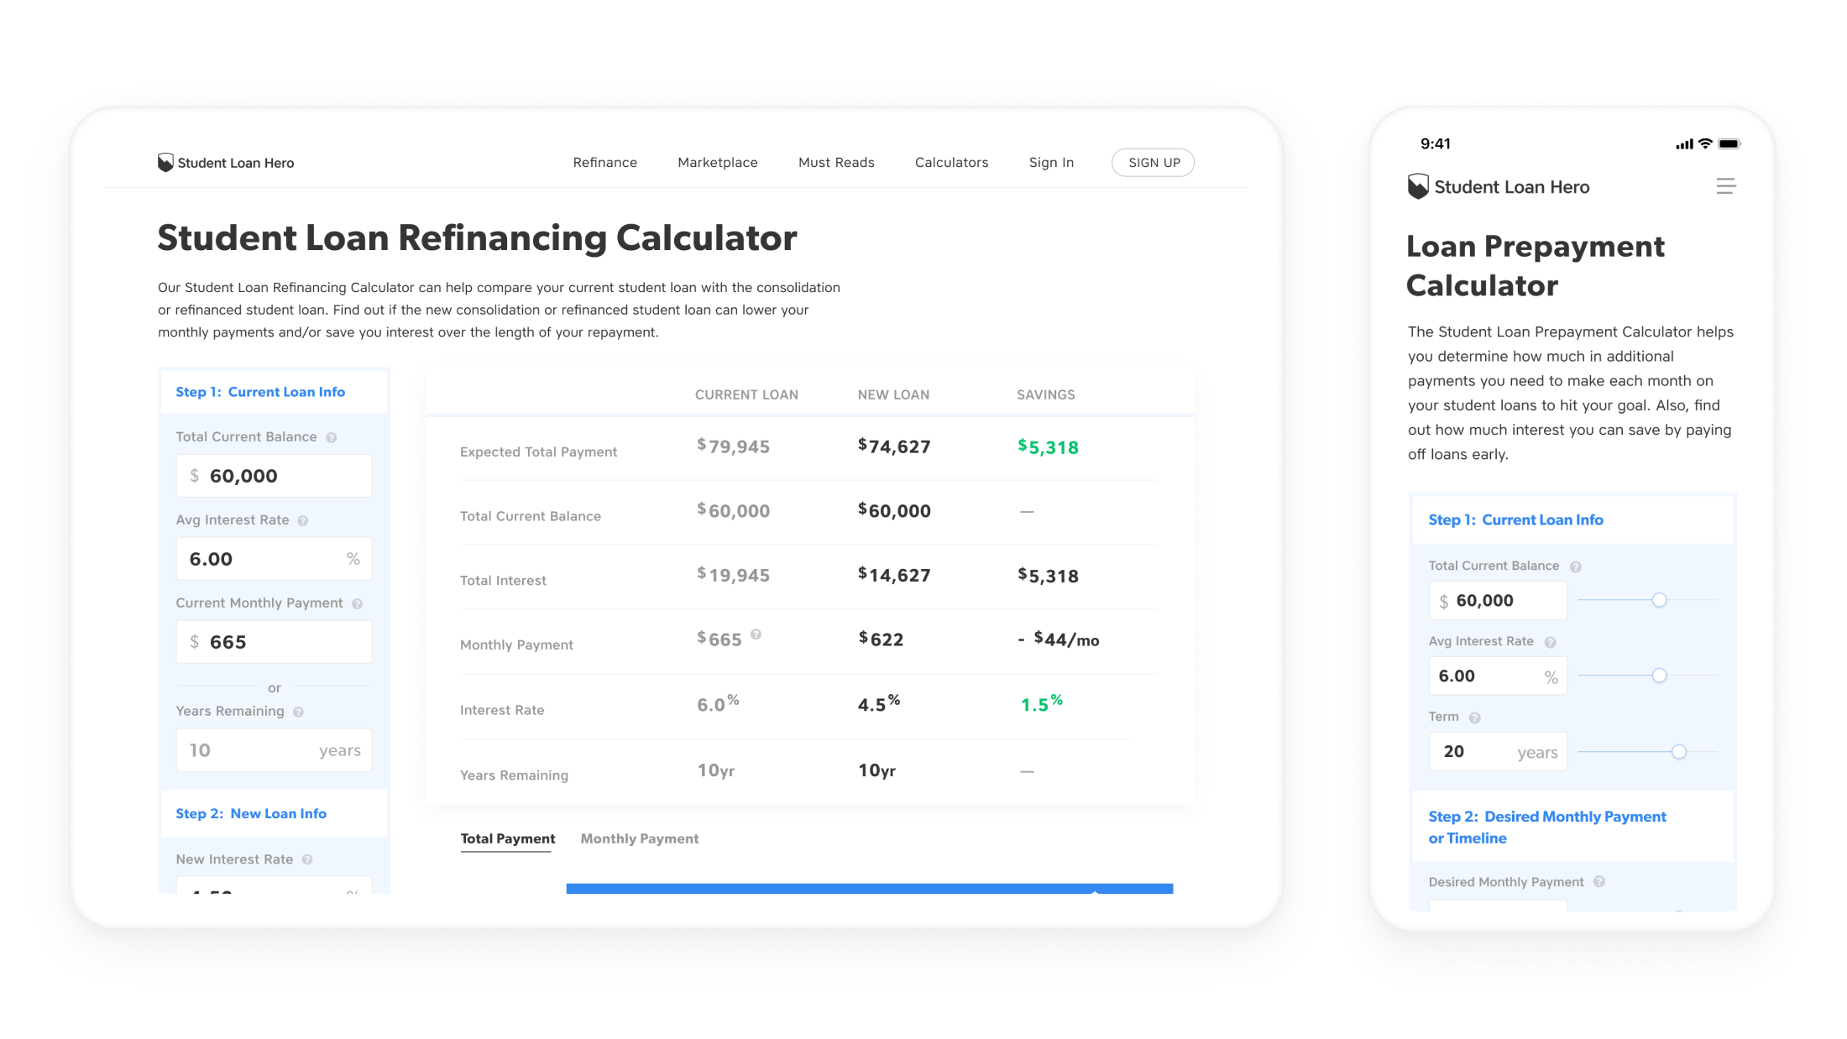Click the help icon next to Total Current Balance
Viewport: 1847px width, 1039px height.
click(331, 436)
